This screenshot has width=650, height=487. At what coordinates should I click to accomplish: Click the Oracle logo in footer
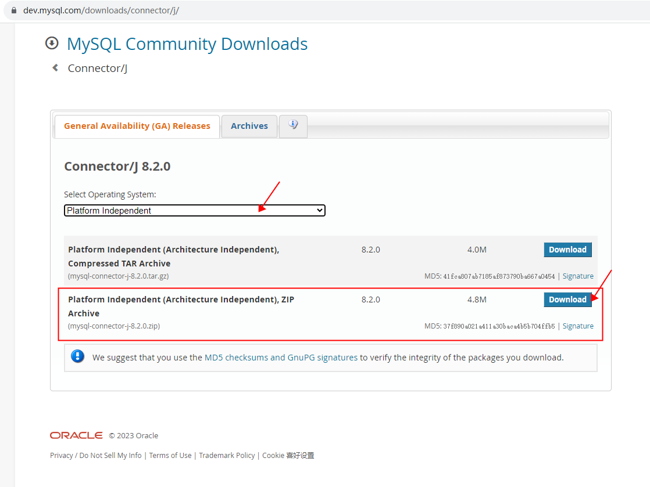pos(76,435)
